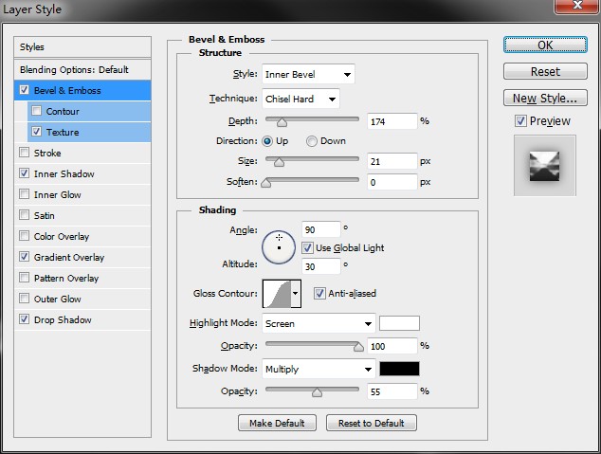Select the Down direction radio button
This screenshot has width=601, height=454.
(312, 141)
